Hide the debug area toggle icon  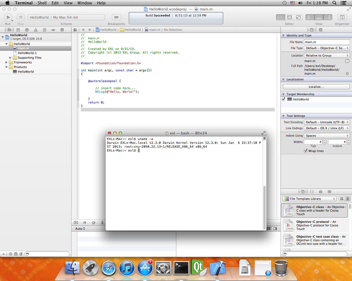[x=76, y=223]
